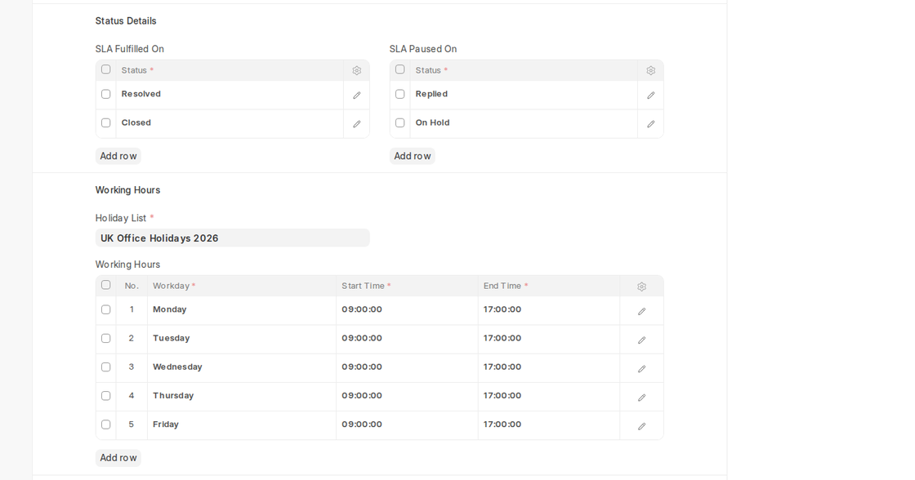Tick the Monday row checkbox

tap(105, 309)
